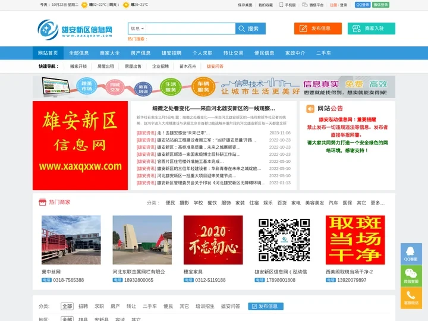The height and width of the screenshot is (321, 428).
Task: Click the magnifier search button
Action: click(250, 29)
